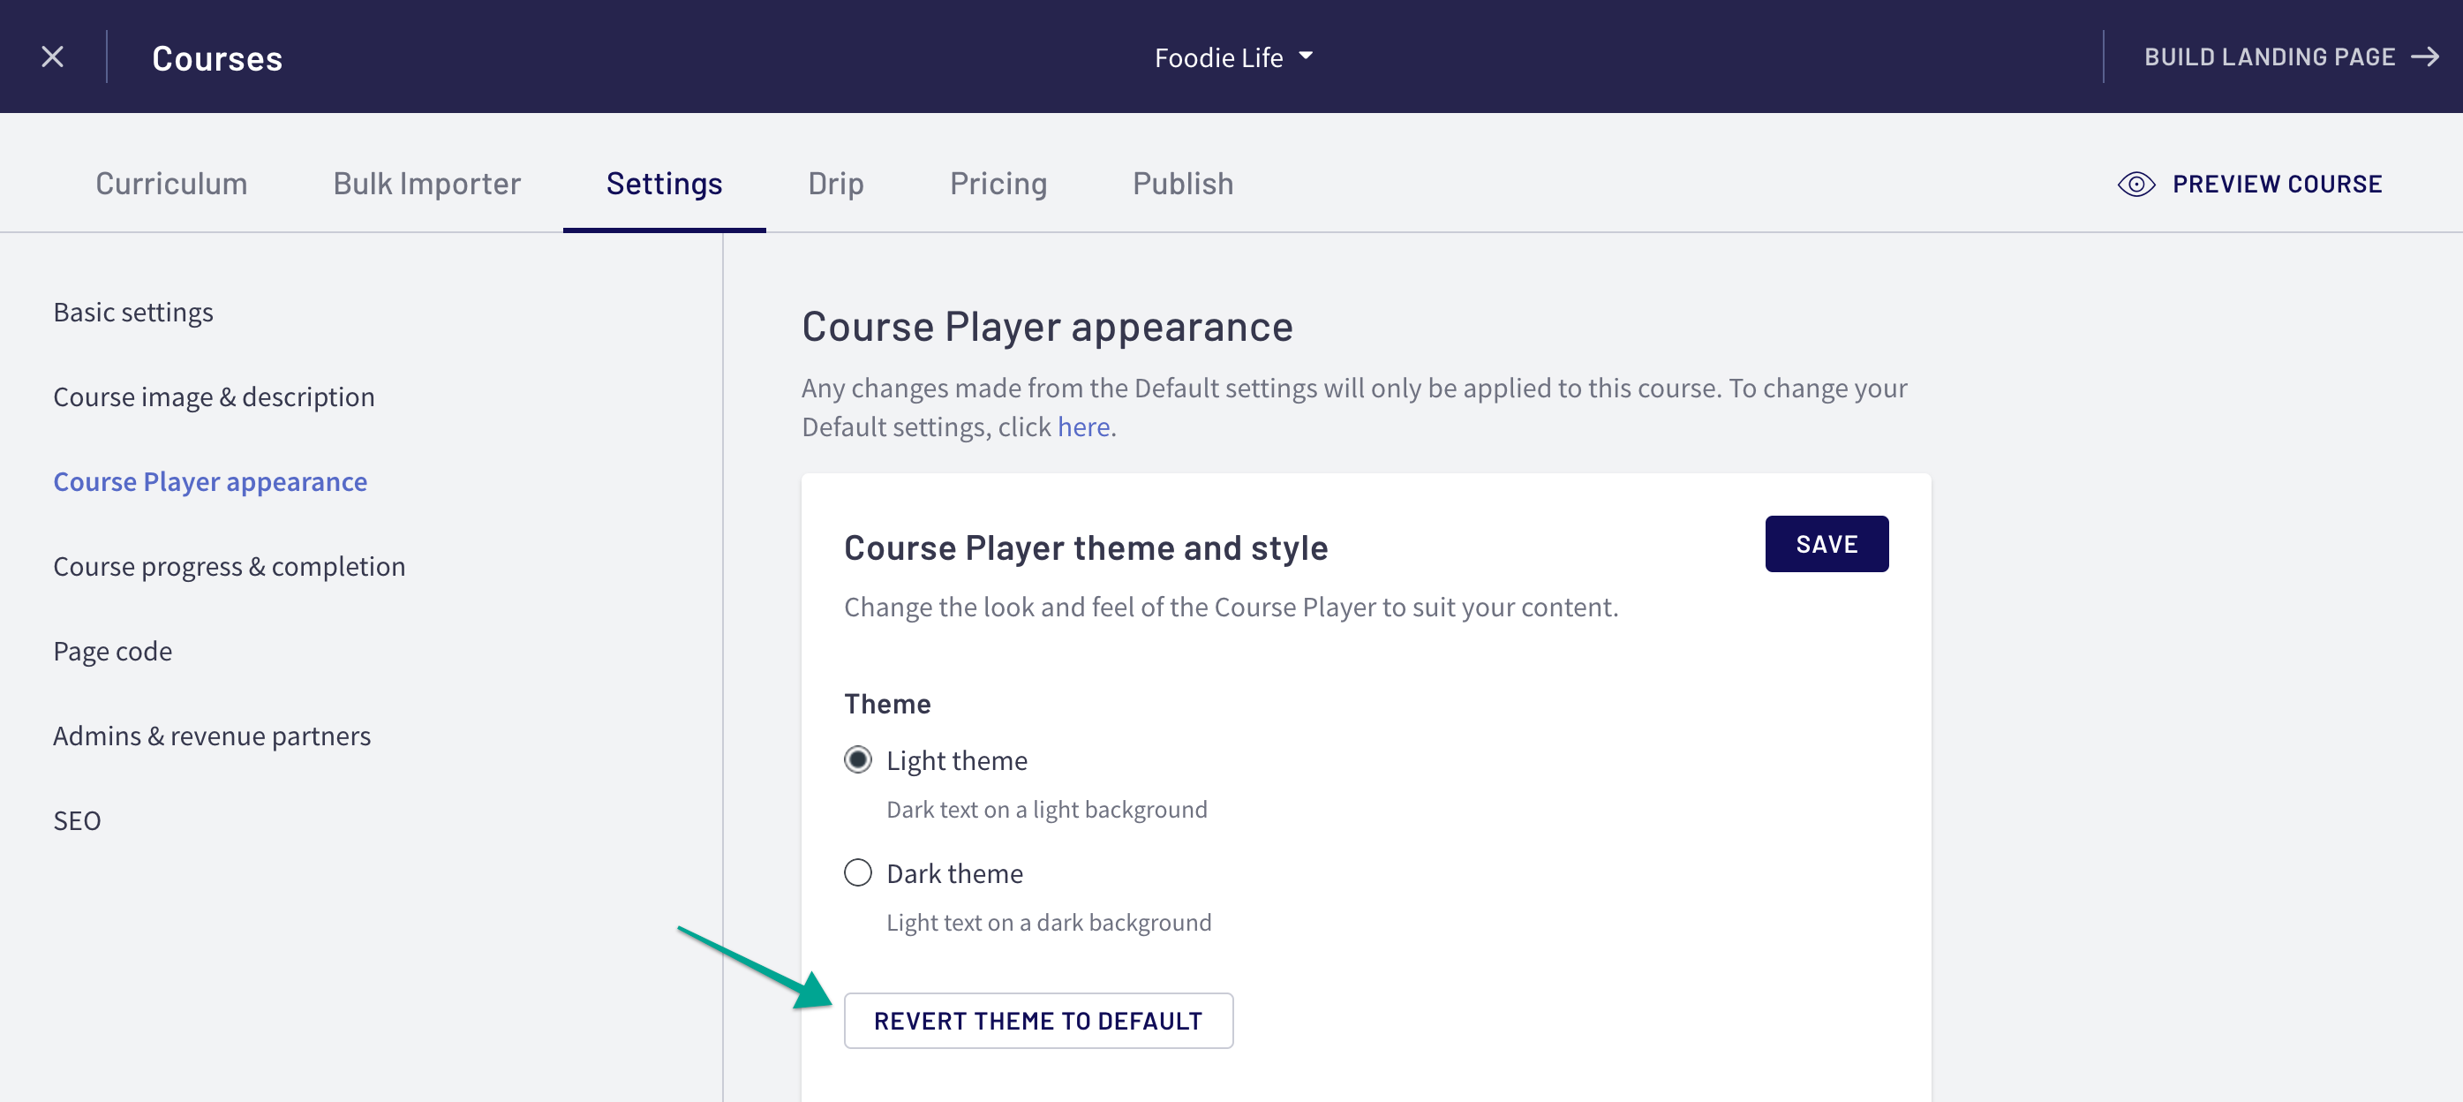The height and width of the screenshot is (1102, 2463).
Task: Select the Light theme radio button
Action: [858, 760]
